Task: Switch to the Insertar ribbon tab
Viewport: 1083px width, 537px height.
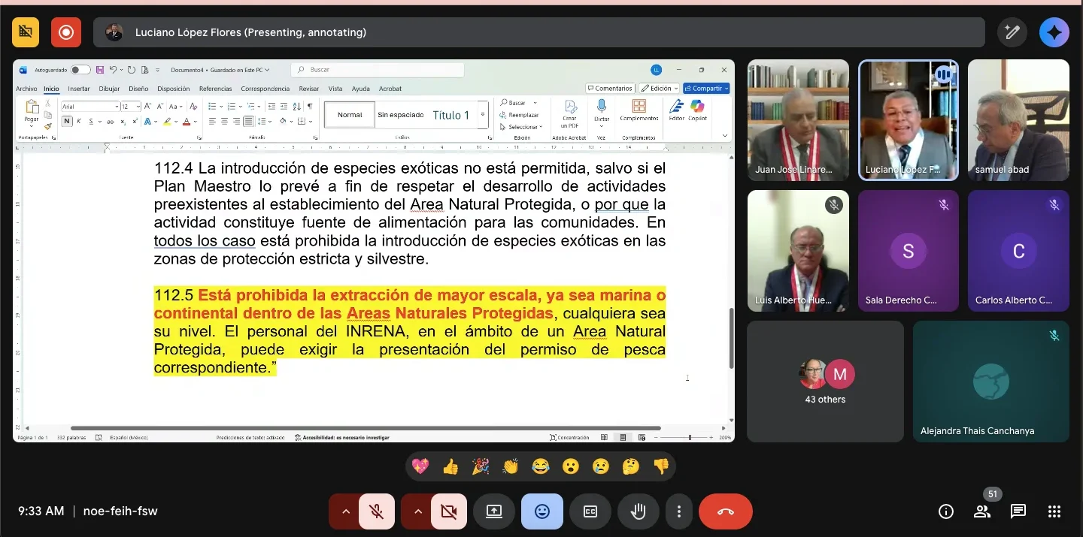Action: [79, 89]
